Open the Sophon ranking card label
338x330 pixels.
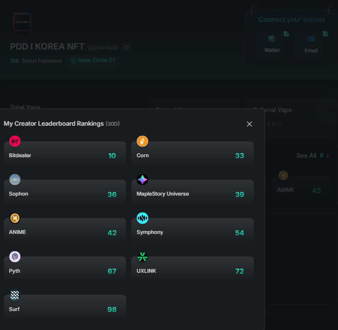click(x=18, y=194)
